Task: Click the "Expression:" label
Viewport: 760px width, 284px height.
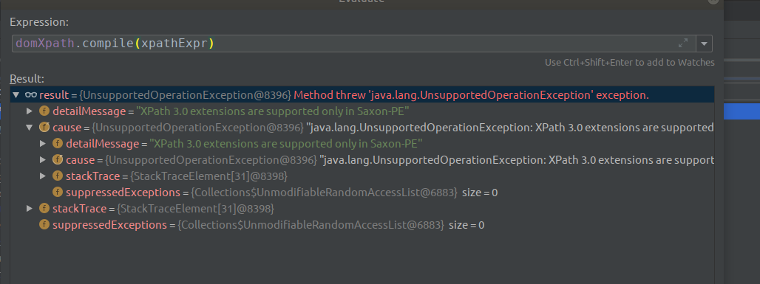Action: point(39,22)
